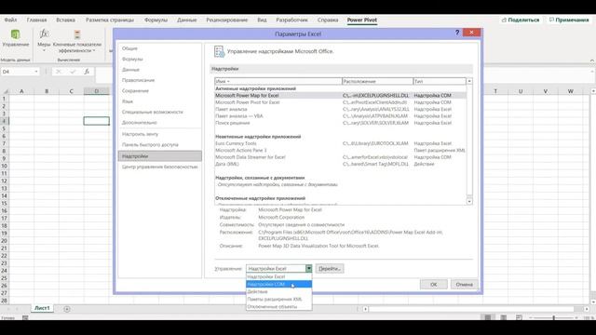Add a new sheet with plus icon
Viewport: 596px width, 335px height.
[x=67, y=309]
